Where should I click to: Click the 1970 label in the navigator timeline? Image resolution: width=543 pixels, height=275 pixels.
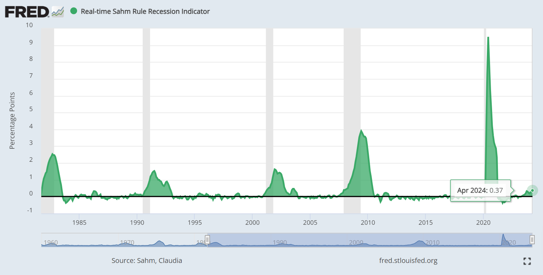[x=127, y=243]
